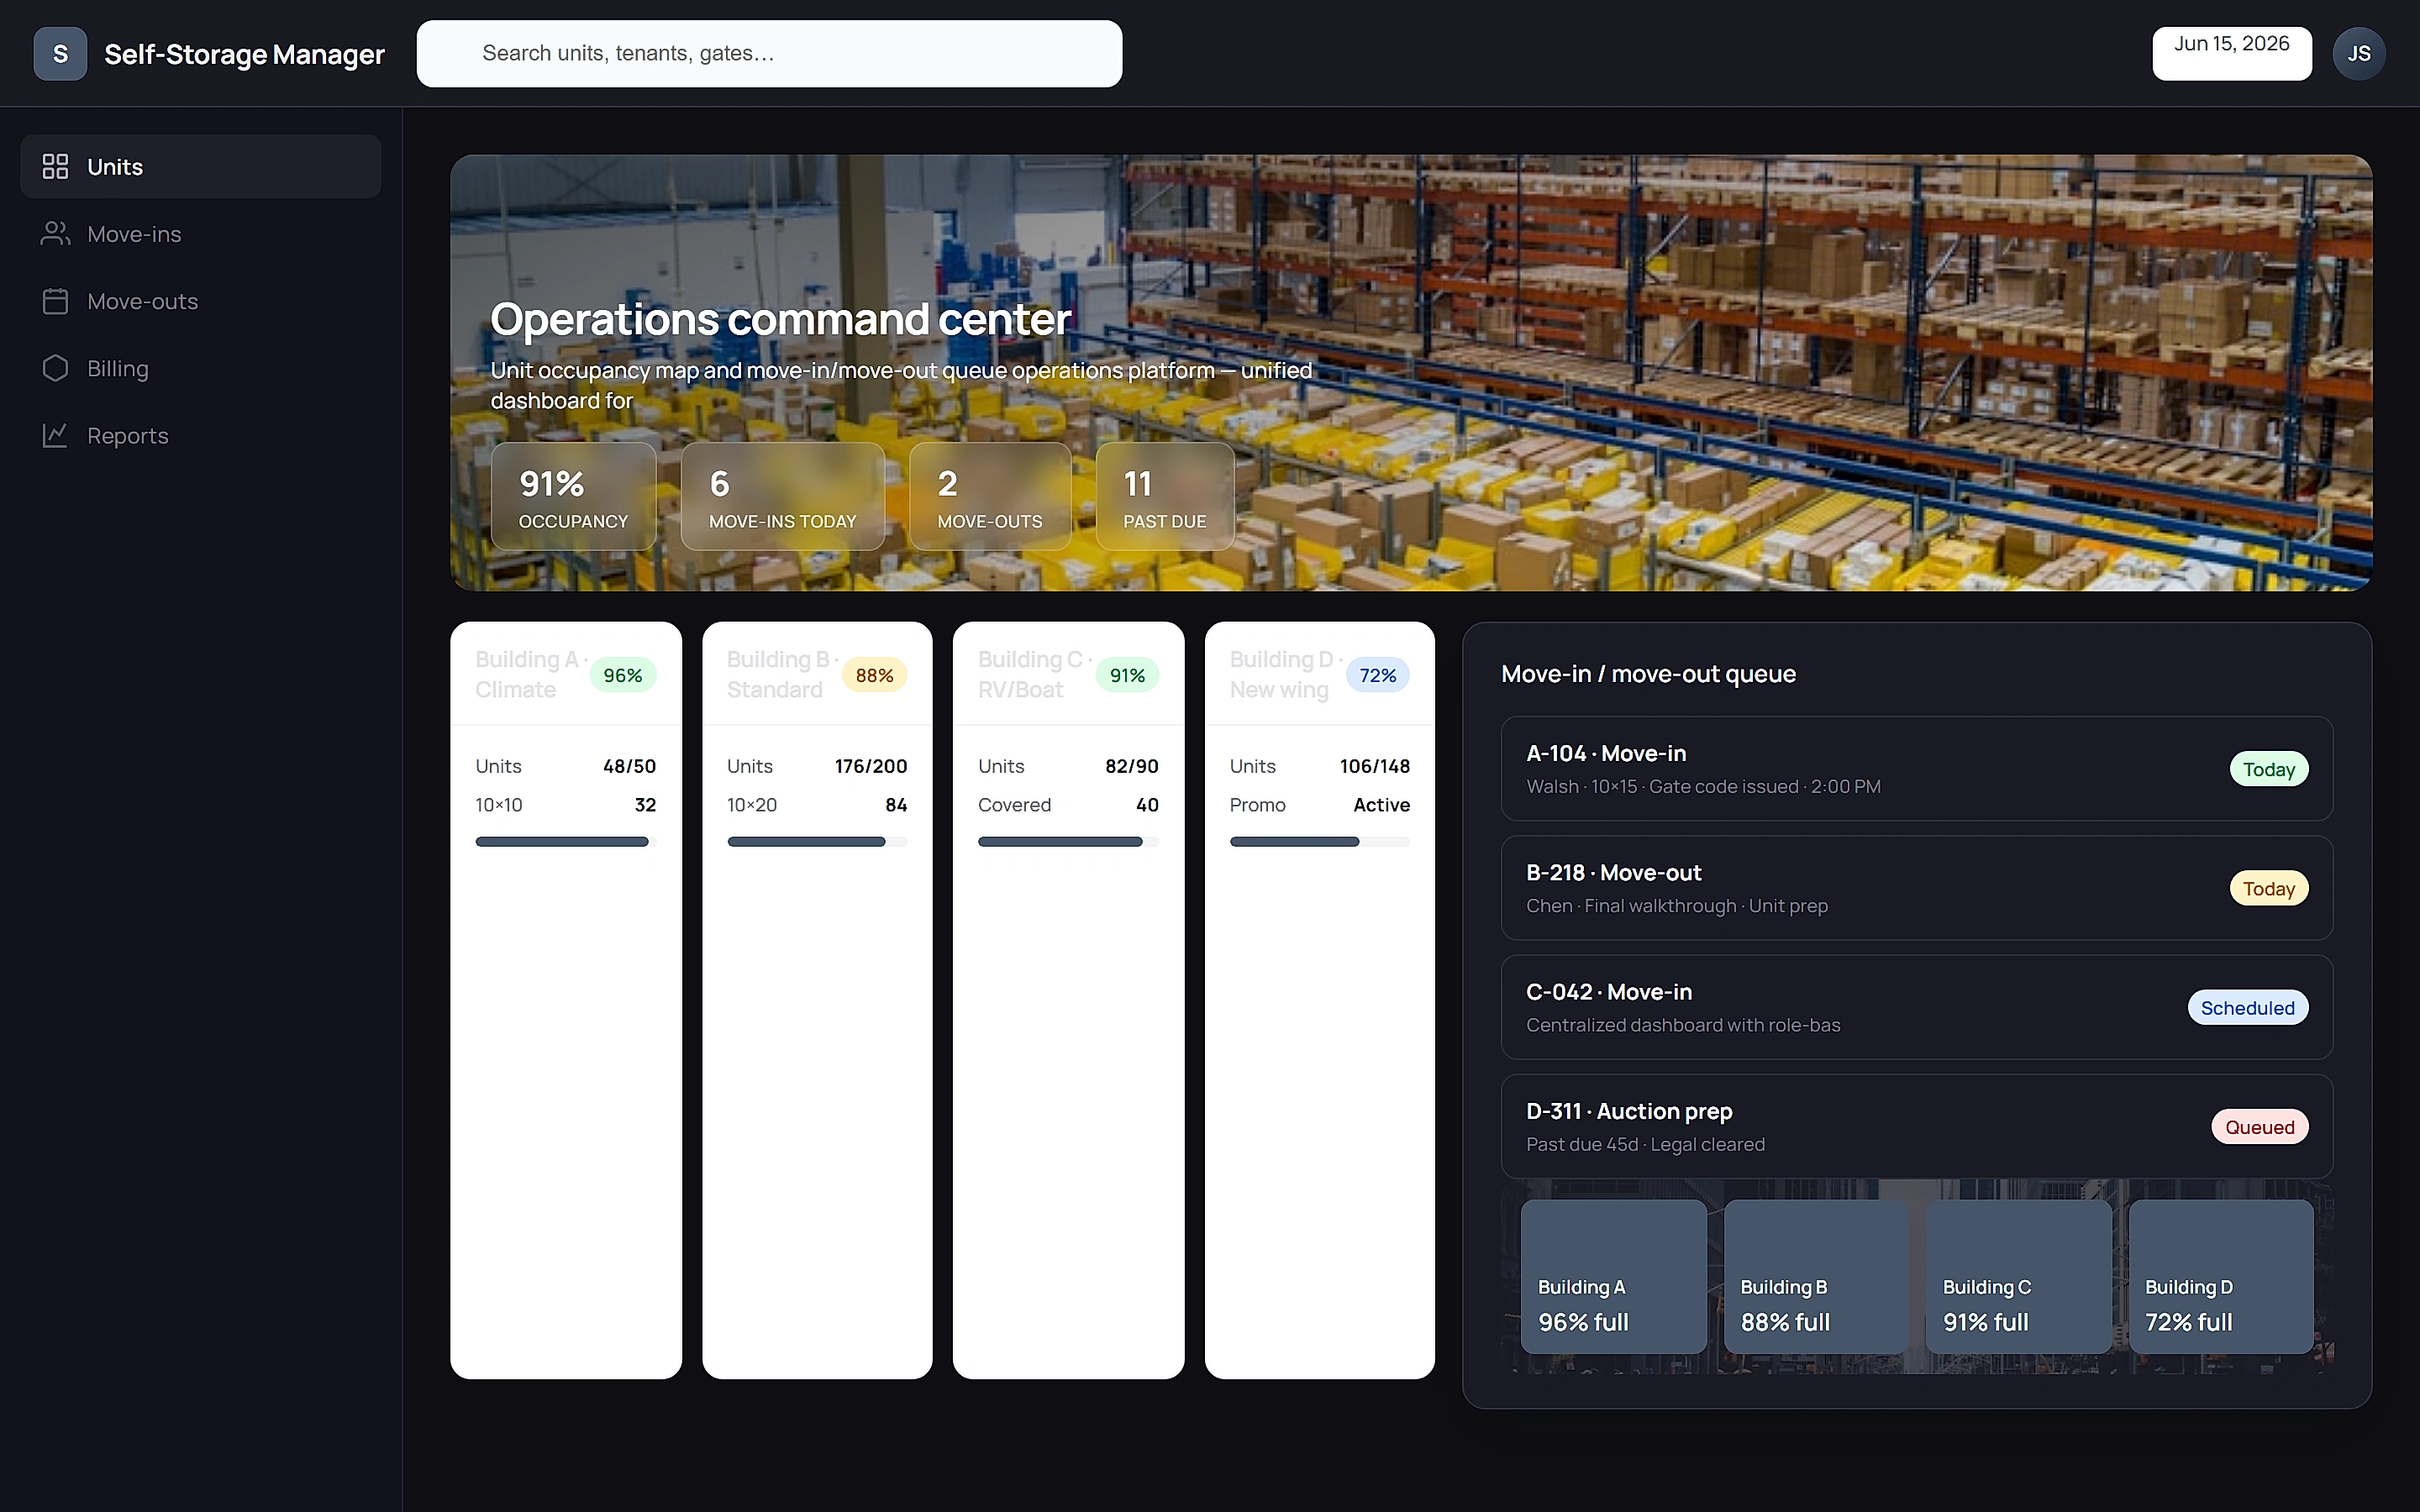This screenshot has width=2420, height=1512.
Task: Click the Jun 15, 2026 date button
Action: click(2231, 54)
